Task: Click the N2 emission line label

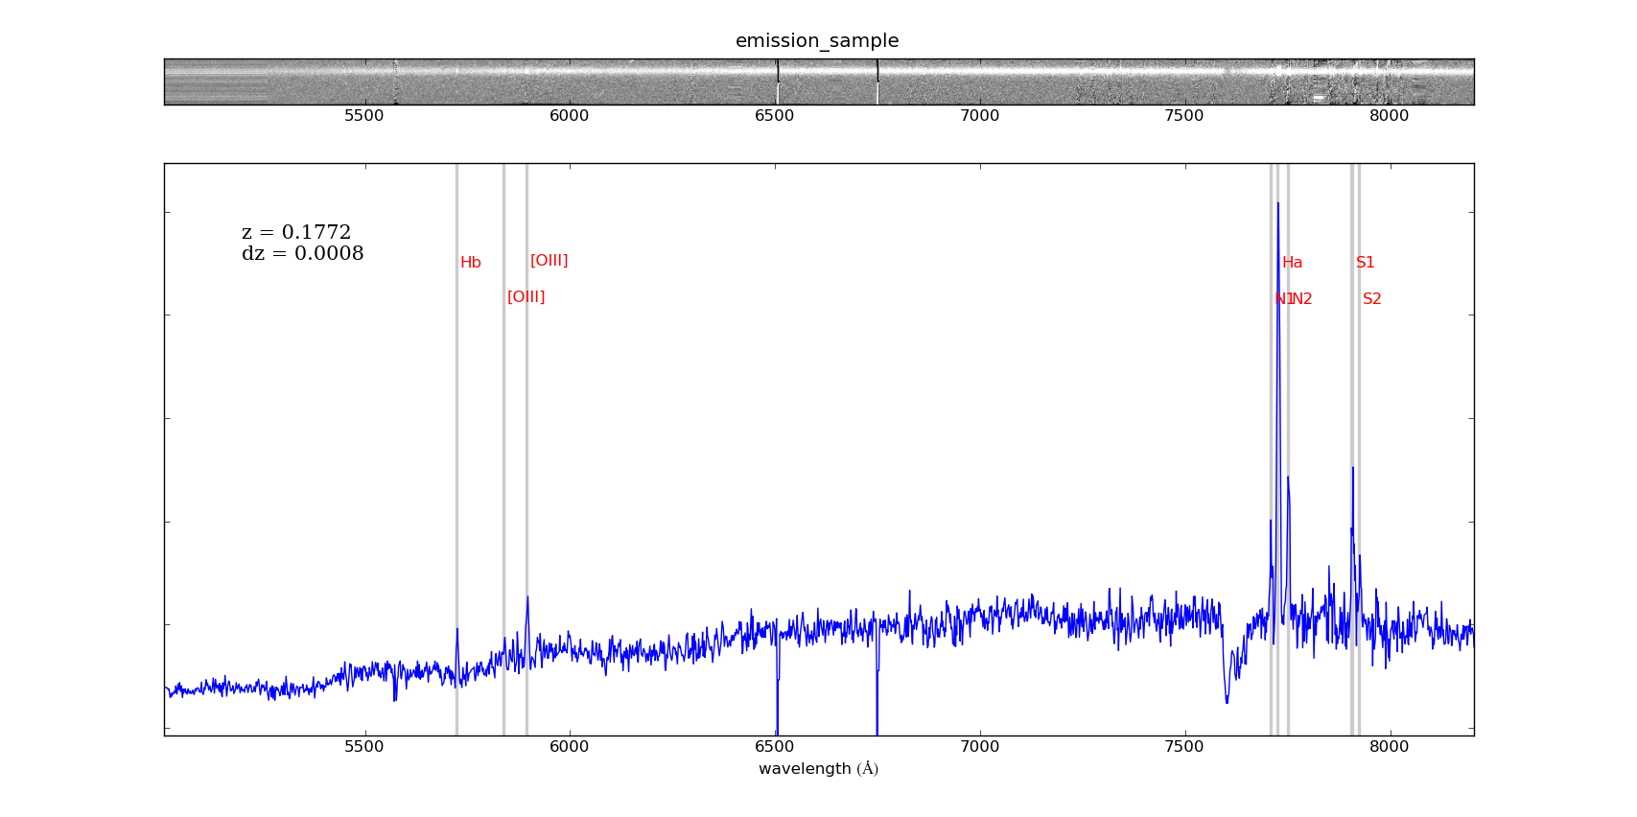Action: (1302, 299)
